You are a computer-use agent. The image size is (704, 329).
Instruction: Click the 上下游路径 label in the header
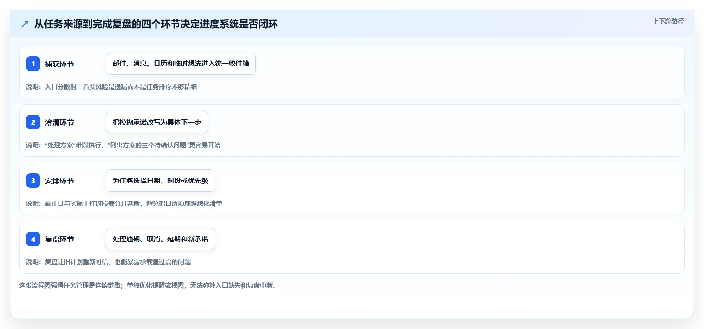pos(668,21)
